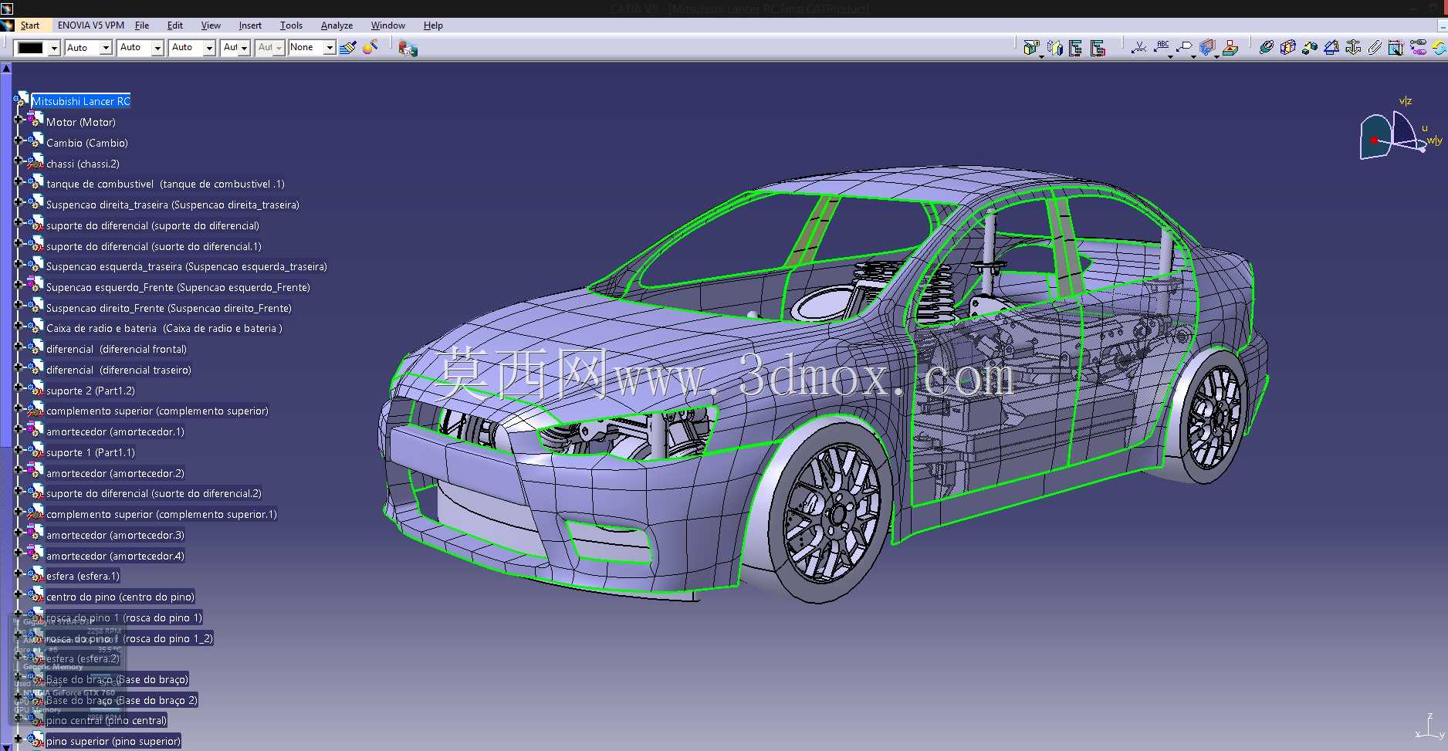Click the root product icon of Mitsubishi Lancer RC
1448x751 pixels.
pos(22,100)
